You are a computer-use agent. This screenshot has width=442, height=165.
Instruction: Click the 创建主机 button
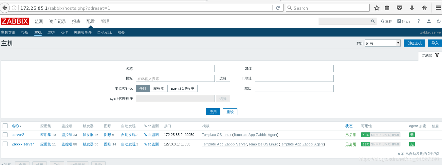pyautogui.click(x=414, y=43)
